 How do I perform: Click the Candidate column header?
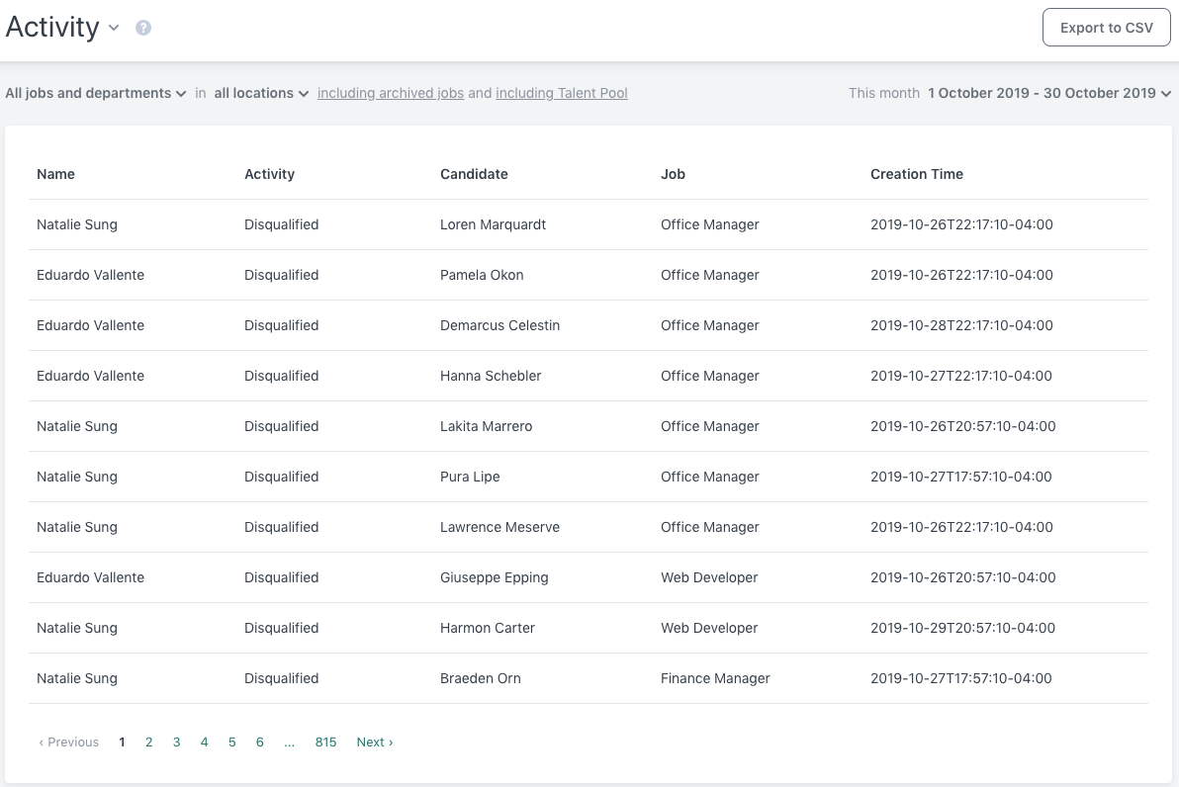pos(474,174)
